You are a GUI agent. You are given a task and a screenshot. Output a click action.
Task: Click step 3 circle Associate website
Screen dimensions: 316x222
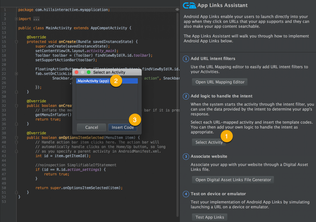pos(186,157)
